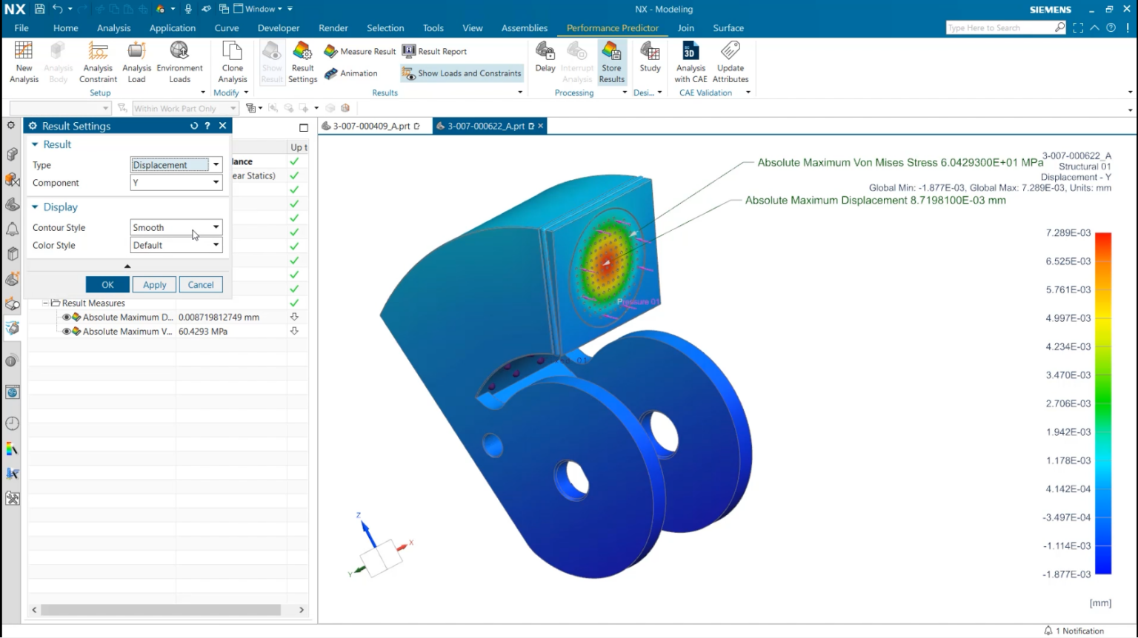Screen dimensions: 1138x638
Task: Switch to 3-007-000409_A.prt document tab
Action: click(x=371, y=126)
